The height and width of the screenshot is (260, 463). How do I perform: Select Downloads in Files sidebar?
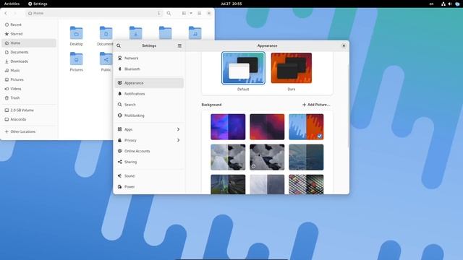[29, 61]
